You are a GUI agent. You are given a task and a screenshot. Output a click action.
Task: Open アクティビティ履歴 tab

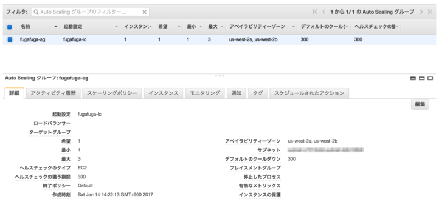[53, 93]
